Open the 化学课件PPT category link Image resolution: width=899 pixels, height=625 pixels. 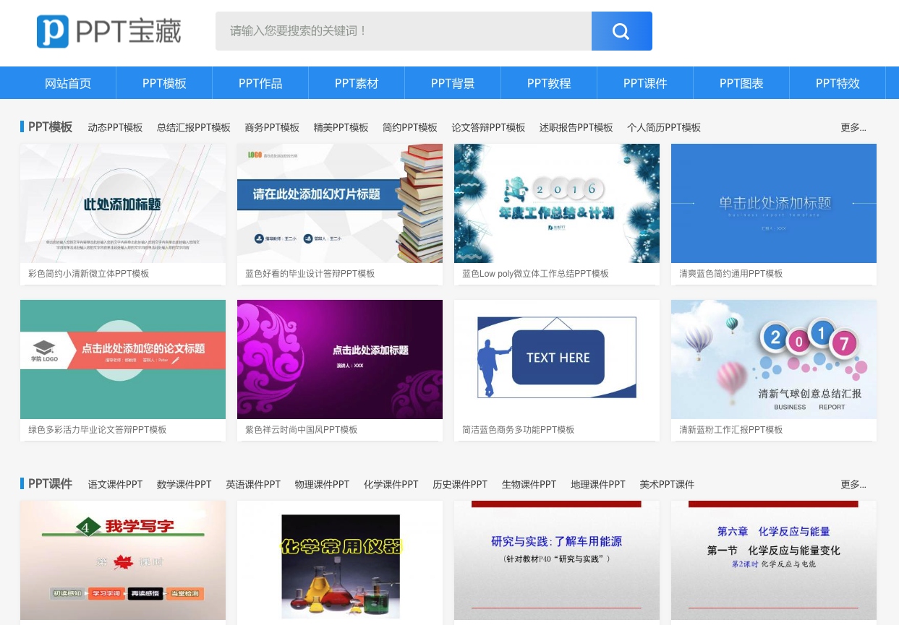point(391,484)
